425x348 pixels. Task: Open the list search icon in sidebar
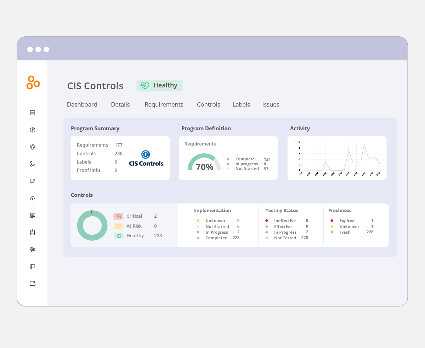tap(33, 215)
